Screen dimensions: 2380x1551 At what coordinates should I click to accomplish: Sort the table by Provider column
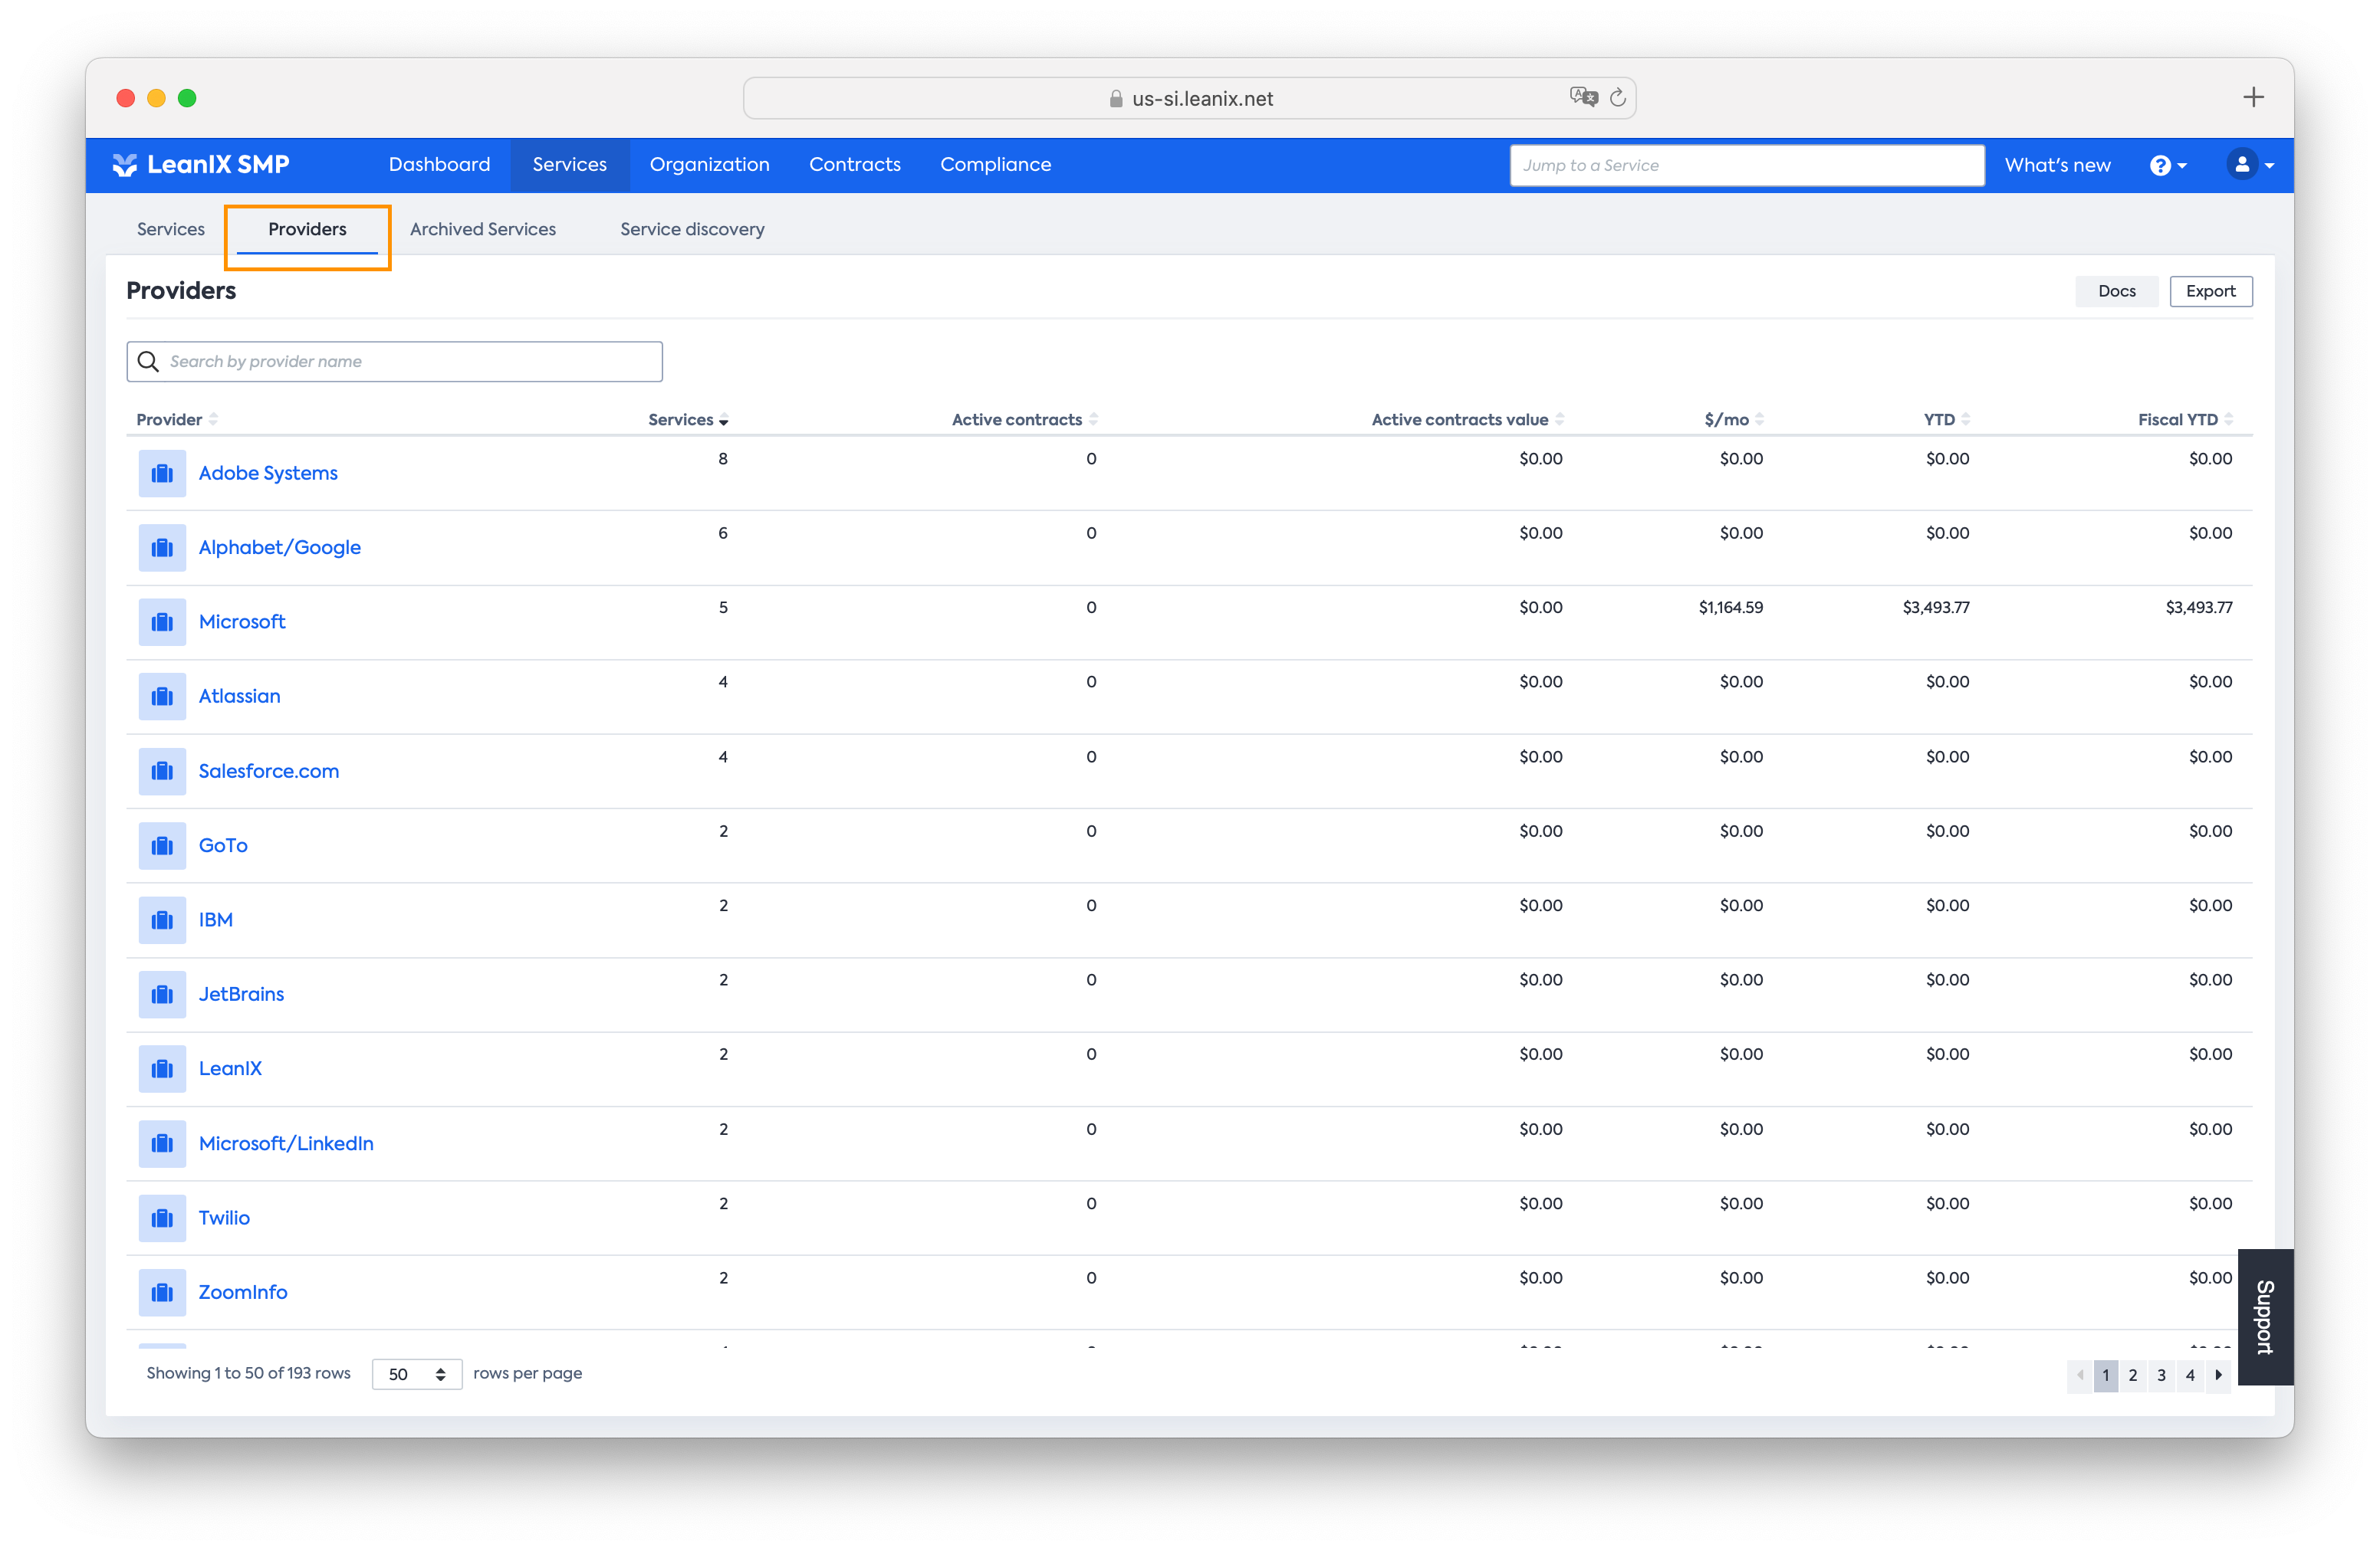pyautogui.click(x=177, y=420)
